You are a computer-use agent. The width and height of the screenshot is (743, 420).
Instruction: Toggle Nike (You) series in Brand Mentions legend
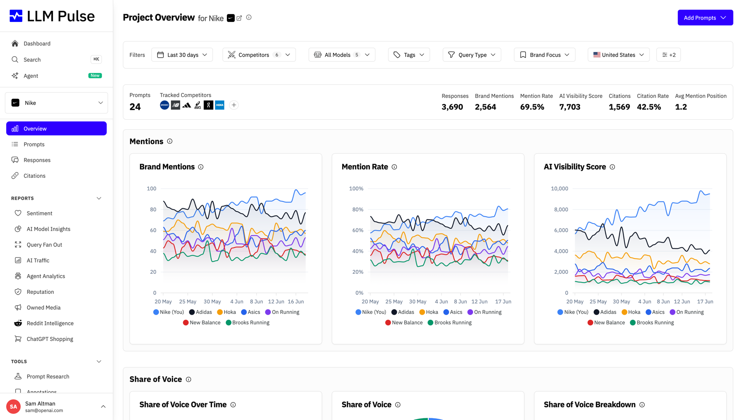pos(169,312)
